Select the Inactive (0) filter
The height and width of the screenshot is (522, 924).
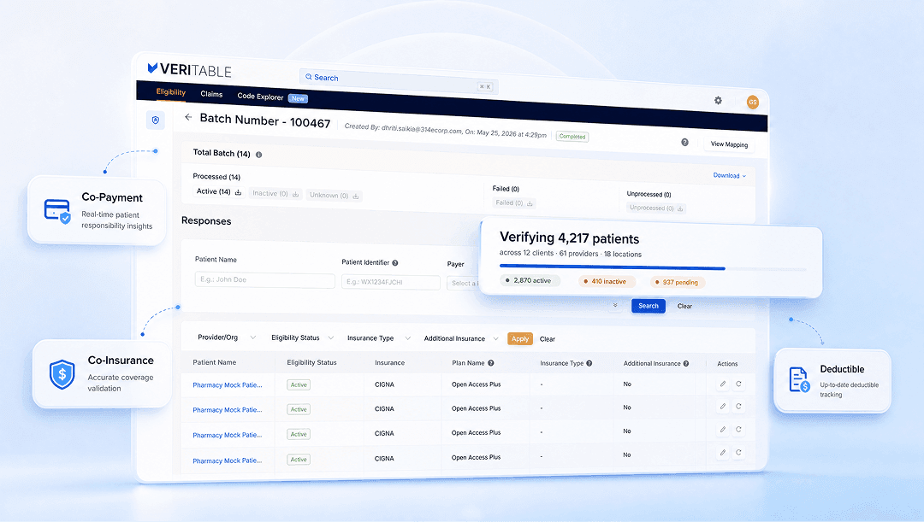click(275, 194)
